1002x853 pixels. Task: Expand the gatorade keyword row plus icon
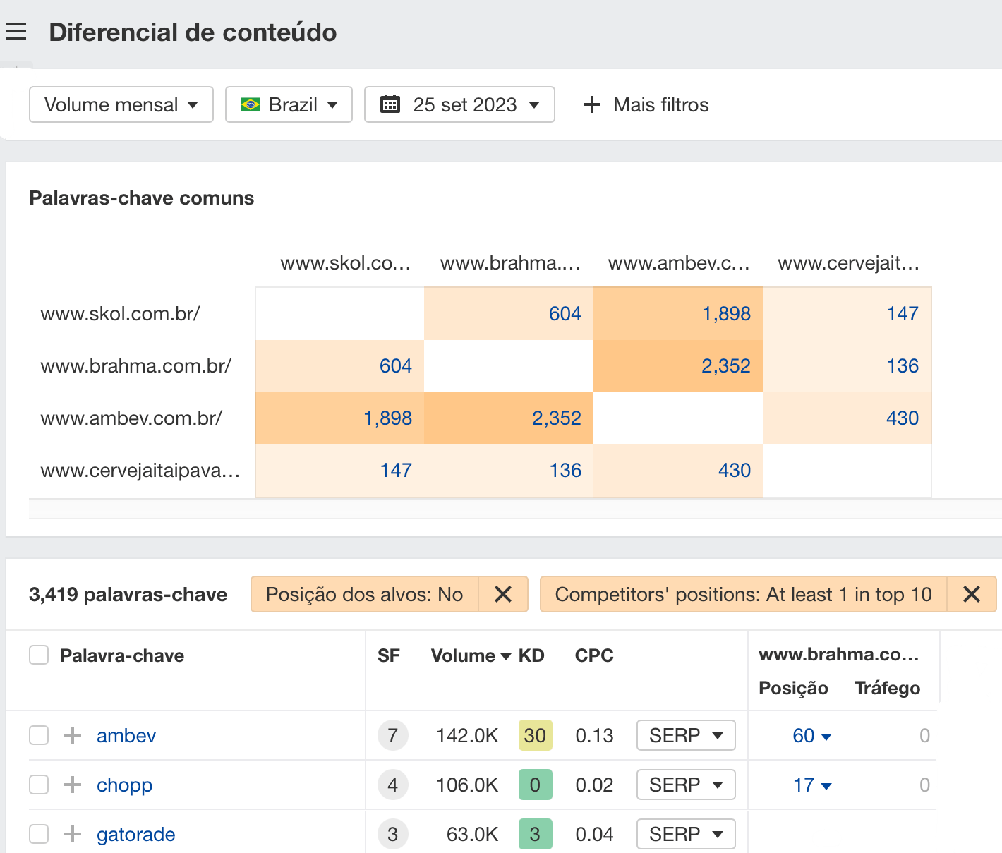point(73,835)
